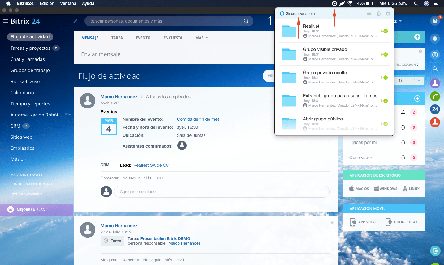
Task: Open Más options on the Presentación task post
Action: pyautogui.click(x=168, y=260)
